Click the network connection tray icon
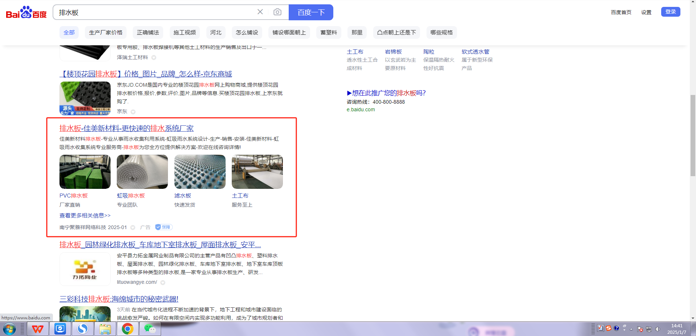 649,329
